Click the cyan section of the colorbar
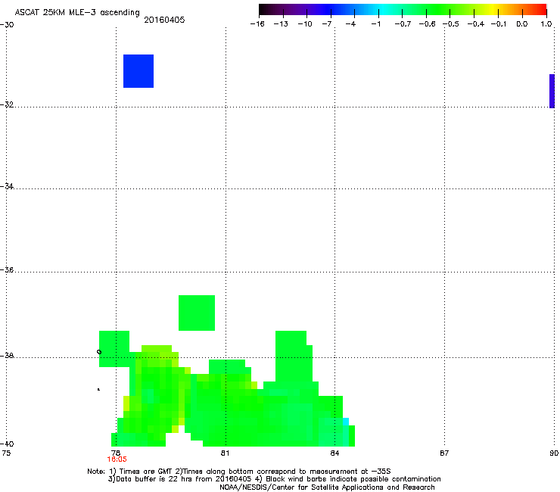Viewport: 560px width, 492px height. point(383,9)
